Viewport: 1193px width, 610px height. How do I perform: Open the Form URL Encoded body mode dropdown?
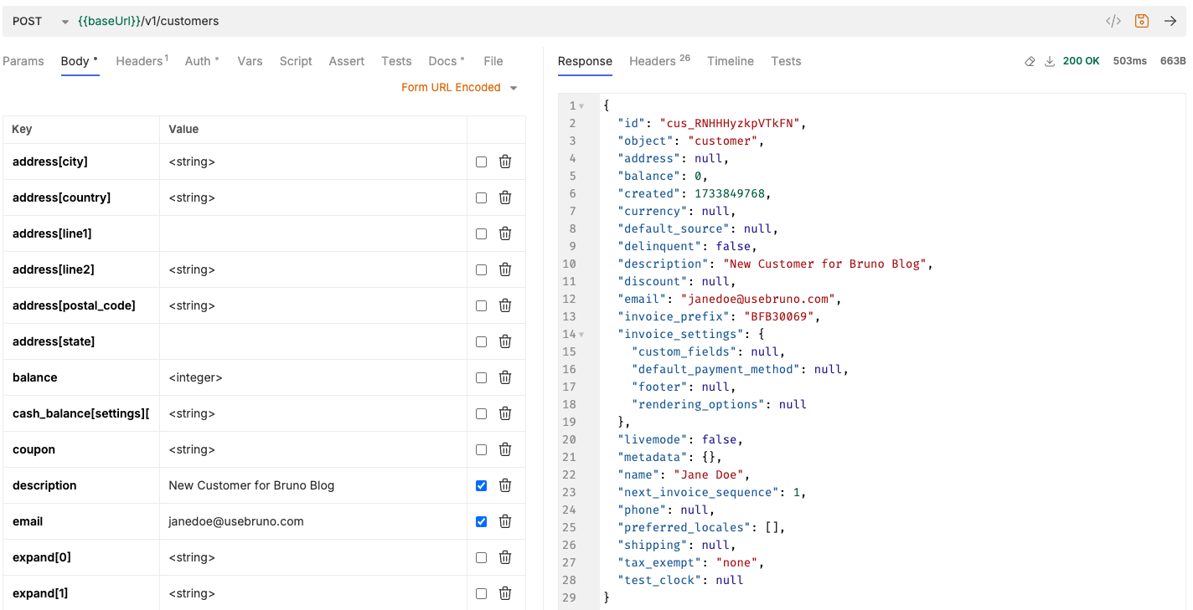[x=459, y=87]
